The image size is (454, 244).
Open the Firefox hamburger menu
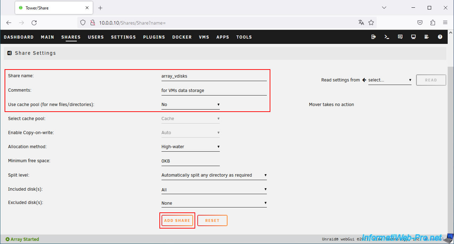tap(445, 22)
